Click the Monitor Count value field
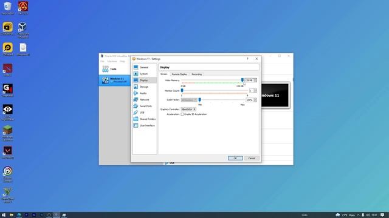This screenshot has width=389, height=218. pos(251,91)
